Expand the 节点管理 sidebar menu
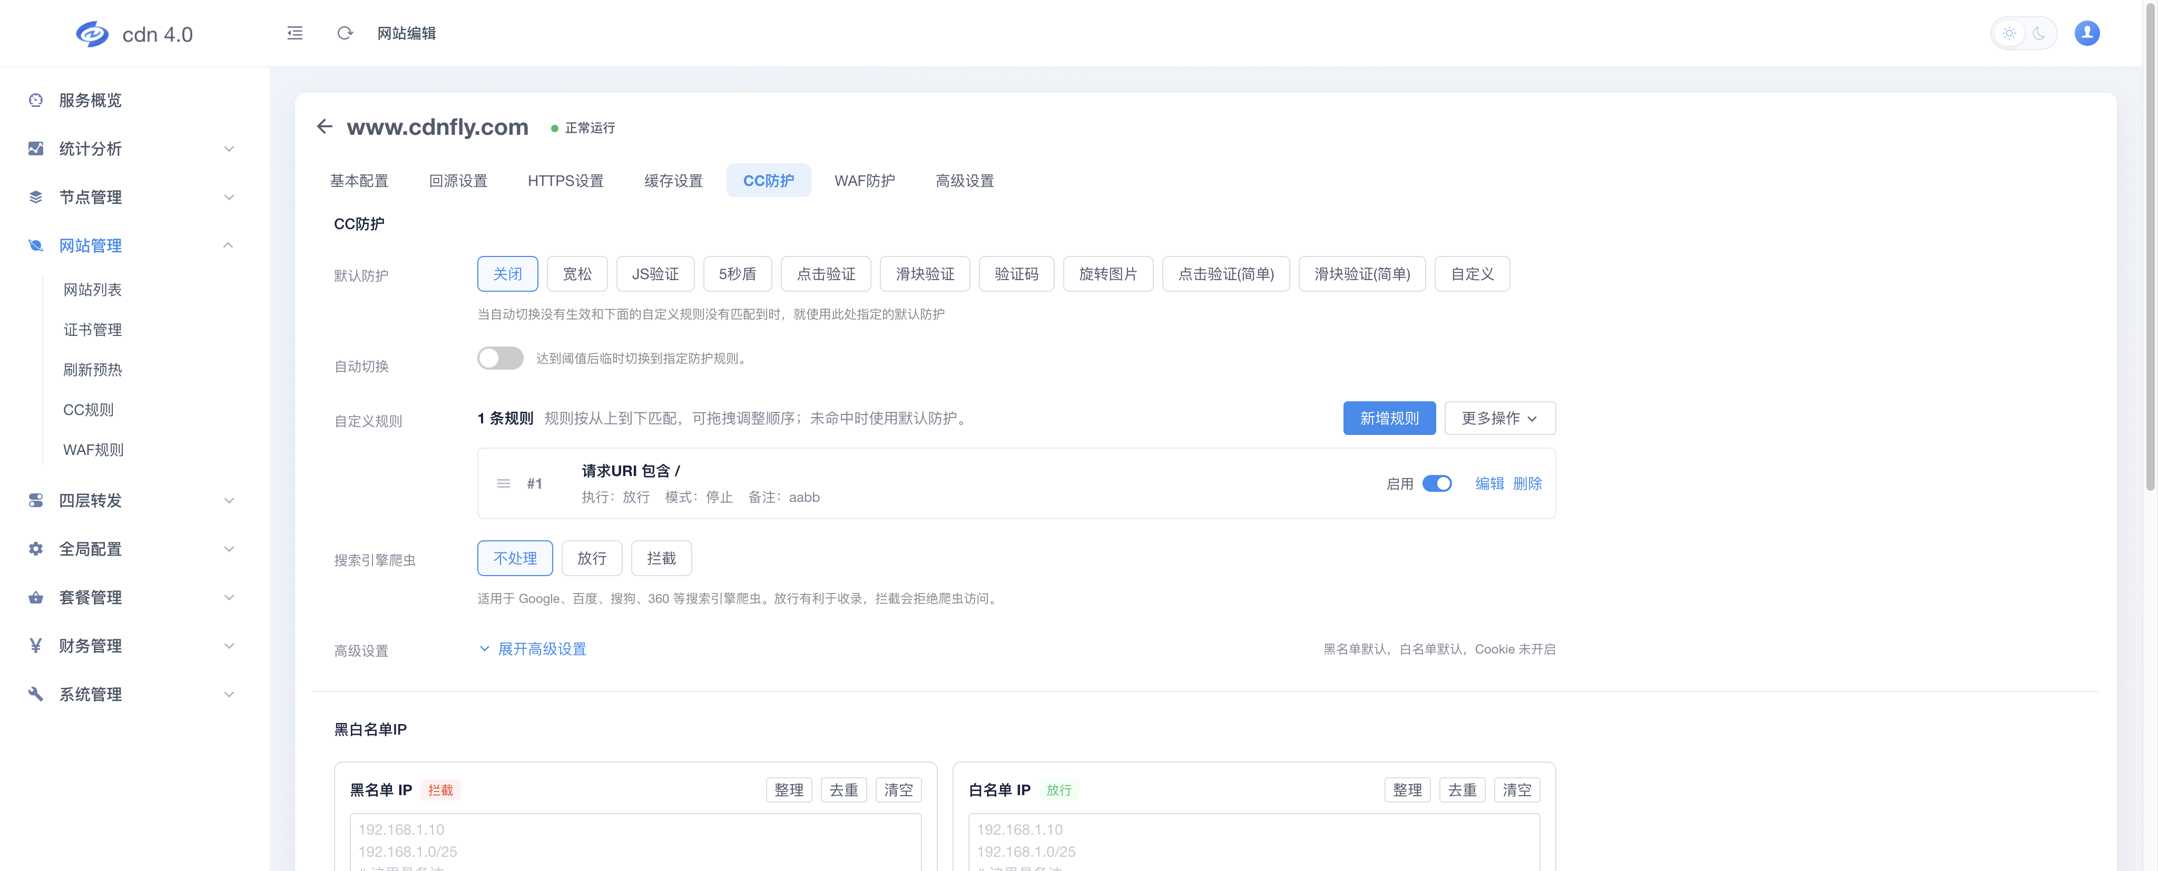This screenshot has height=871, width=2158. click(229, 197)
